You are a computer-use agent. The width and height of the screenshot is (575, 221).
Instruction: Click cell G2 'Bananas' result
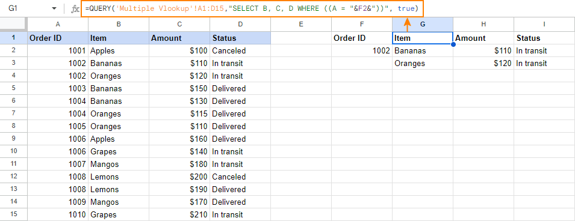[423, 51]
